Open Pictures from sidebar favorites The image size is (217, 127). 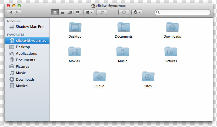point(27,66)
